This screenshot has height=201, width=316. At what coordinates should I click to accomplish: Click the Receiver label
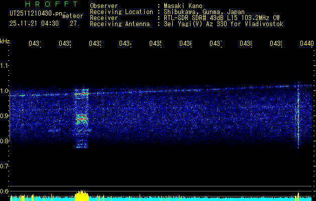coord(104,18)
